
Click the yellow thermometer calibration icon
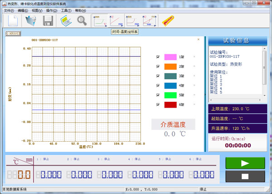point(169,20)
